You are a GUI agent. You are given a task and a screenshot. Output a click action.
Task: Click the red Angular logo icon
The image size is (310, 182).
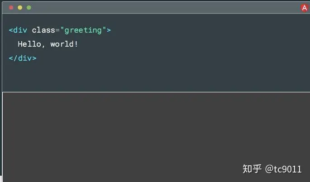pos(305,7)
